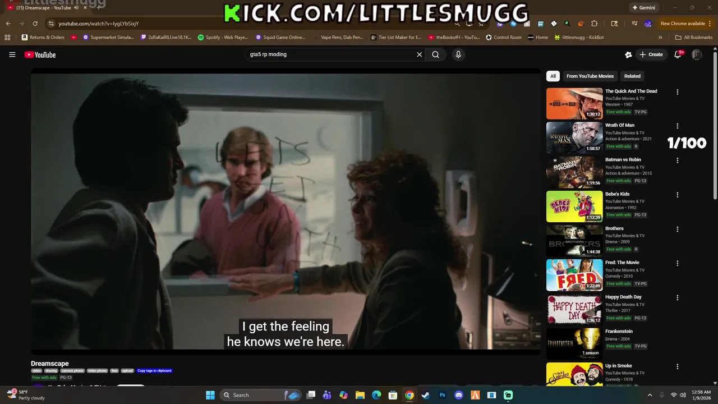Submit search with magnifying glass button

point(435,54)
